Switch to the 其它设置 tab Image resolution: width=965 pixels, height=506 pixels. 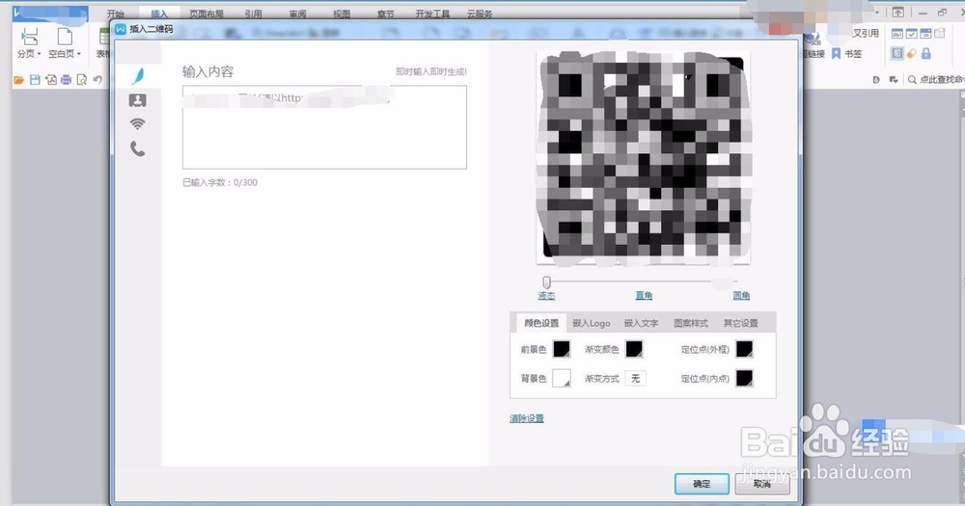tap(740, 323)
